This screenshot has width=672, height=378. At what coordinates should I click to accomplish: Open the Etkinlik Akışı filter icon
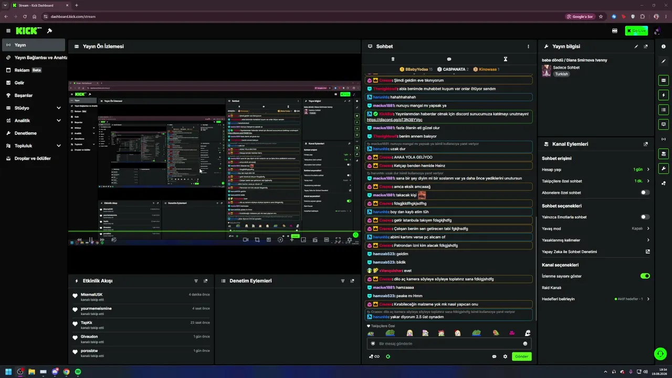196,281
